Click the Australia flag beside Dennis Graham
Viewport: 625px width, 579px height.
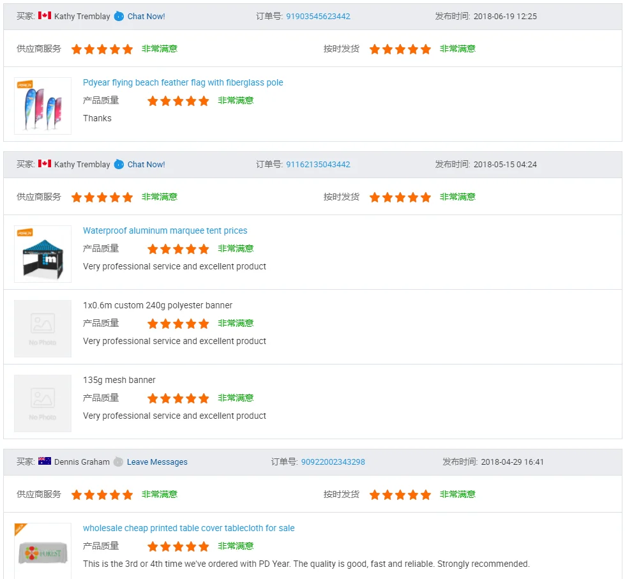[x=45, y=462]
